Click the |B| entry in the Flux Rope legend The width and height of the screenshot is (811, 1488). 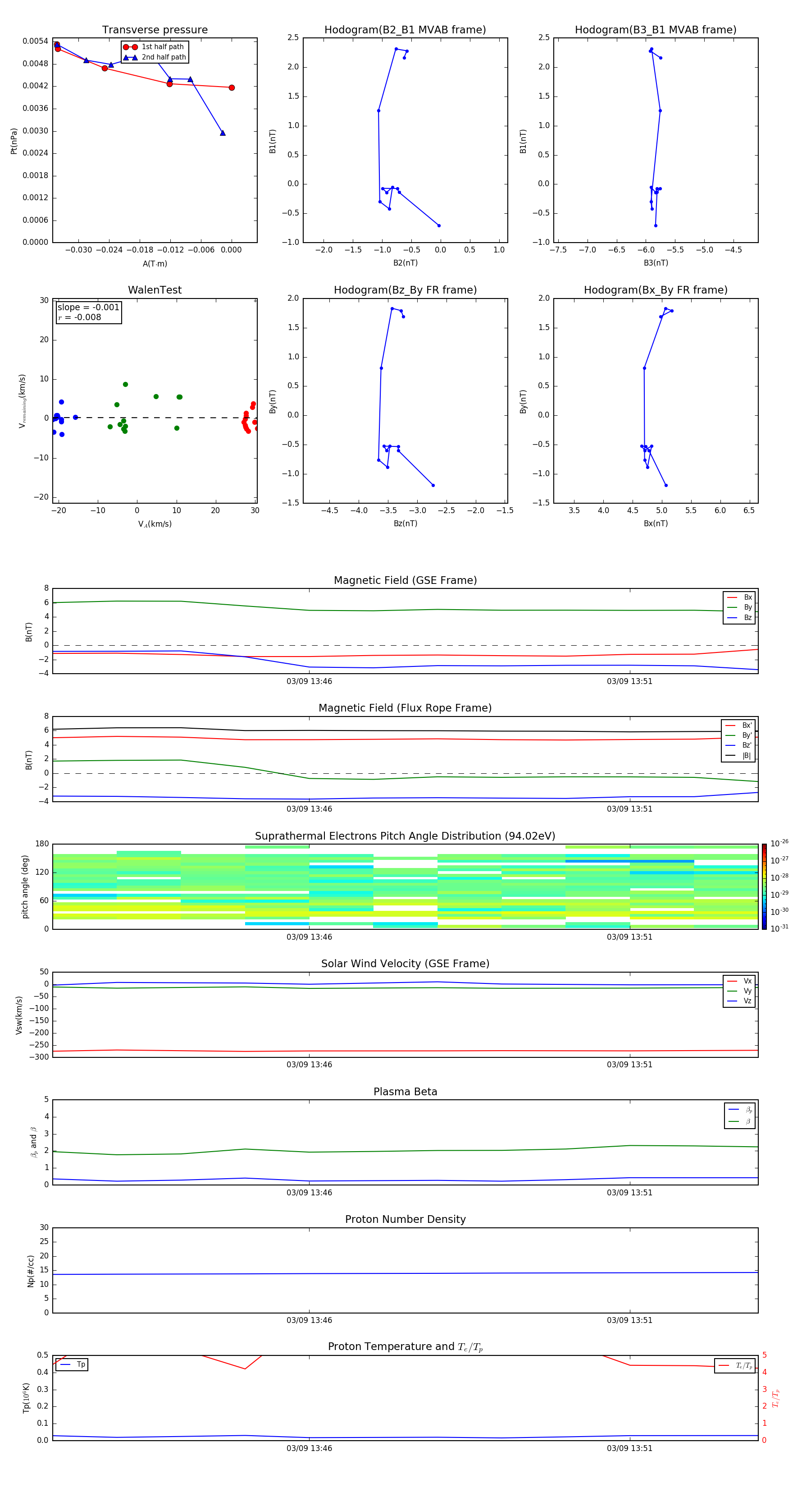click(738, 756)
